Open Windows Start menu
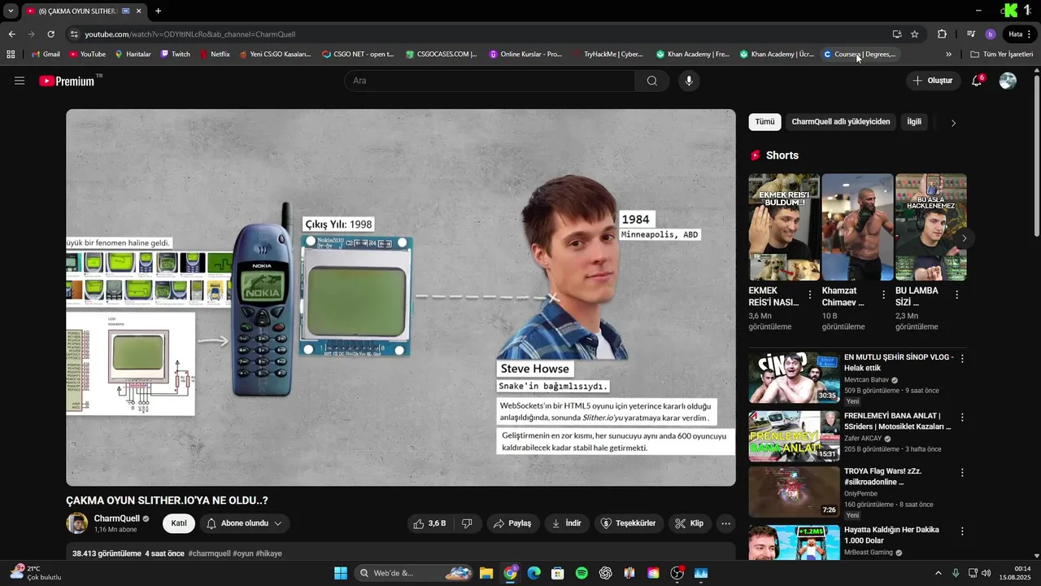This screenshot has height=586, width=1041. click(341, 573)
